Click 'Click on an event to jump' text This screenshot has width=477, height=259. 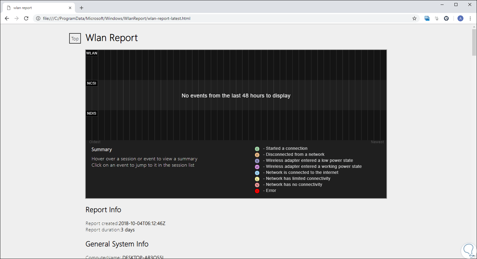point(143,165)
